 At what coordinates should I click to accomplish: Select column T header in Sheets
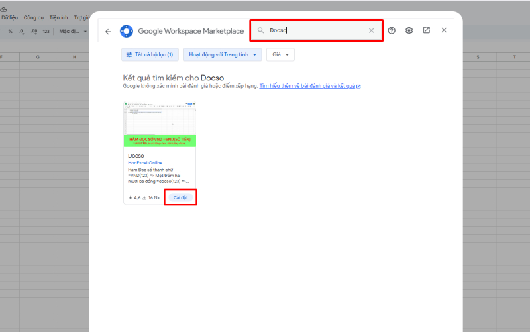point(514,57)
